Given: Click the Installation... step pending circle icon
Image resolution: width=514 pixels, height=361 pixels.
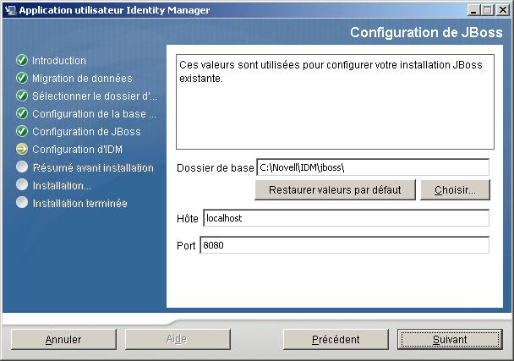Looking at the screenshot, I should click(22, 185).
